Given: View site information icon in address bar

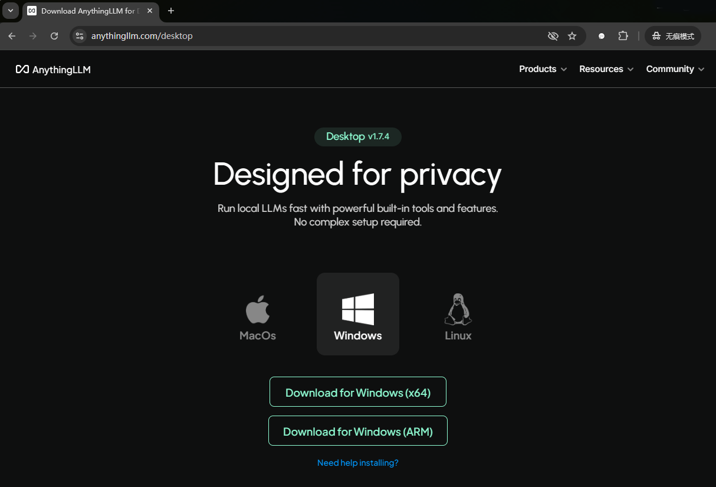Looking at the screenshot, I should [x=80, y=36].
